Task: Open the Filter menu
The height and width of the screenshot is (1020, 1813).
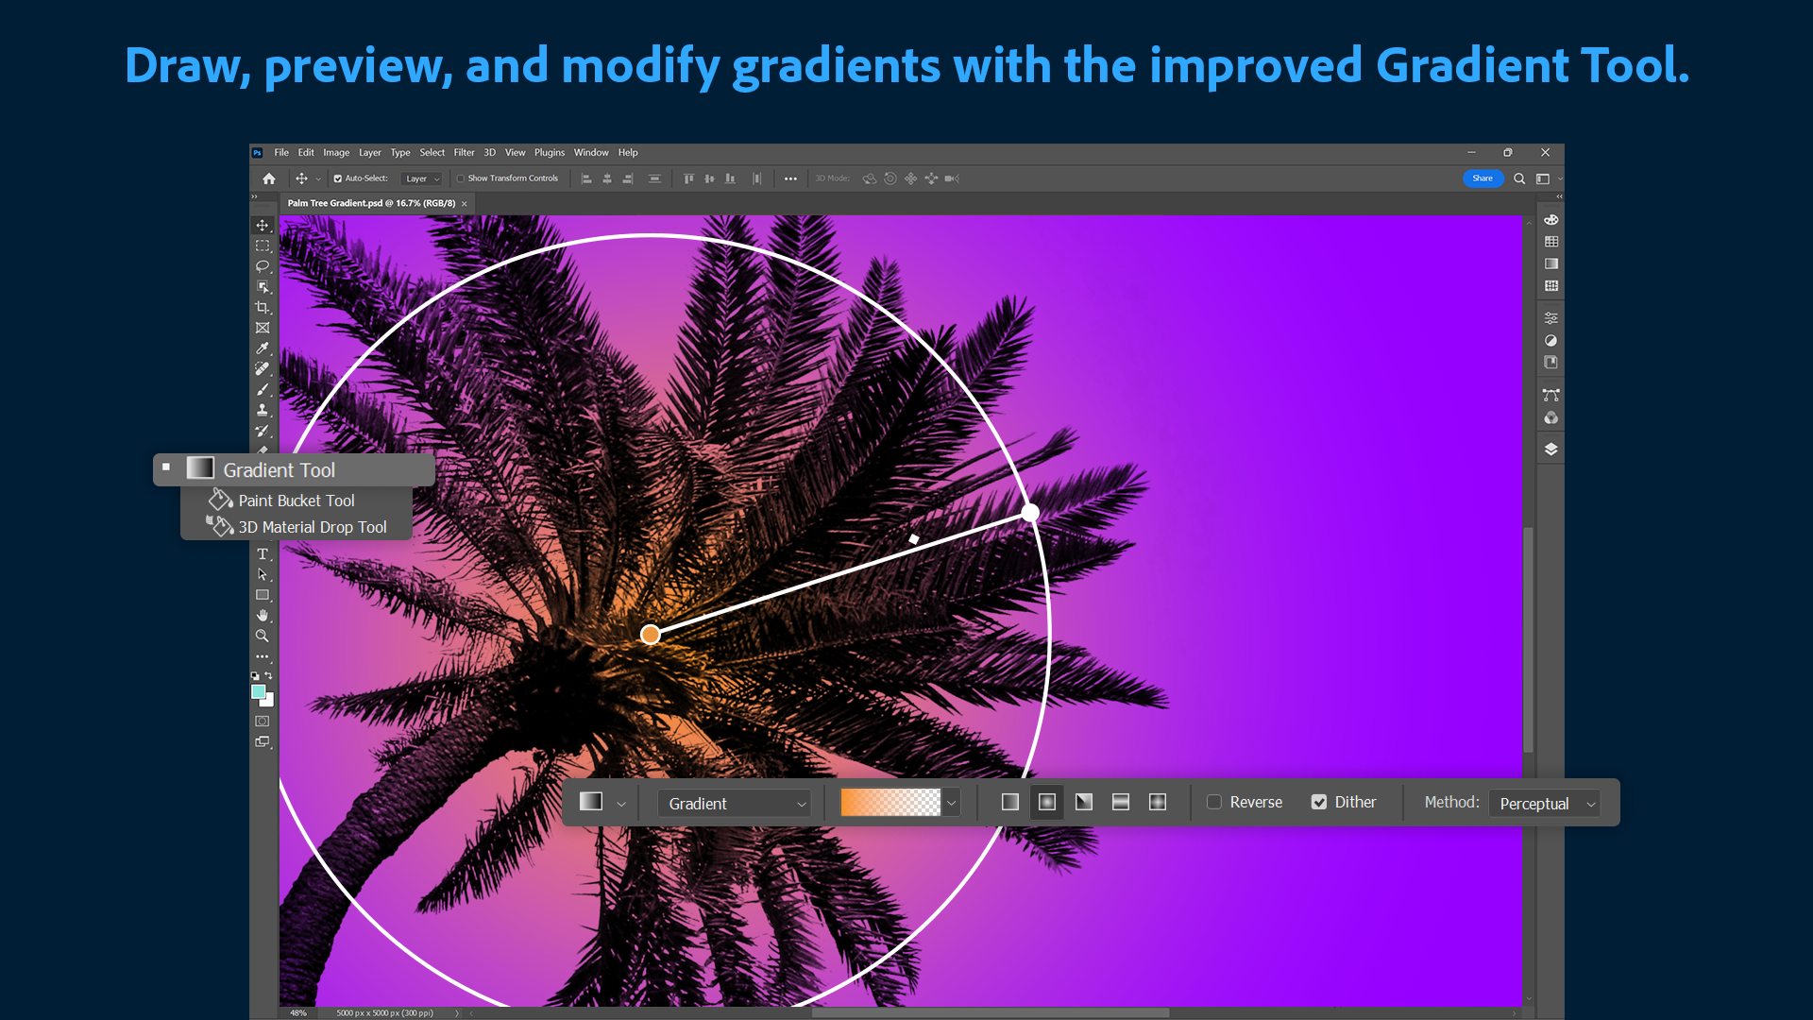Action: 464,152
